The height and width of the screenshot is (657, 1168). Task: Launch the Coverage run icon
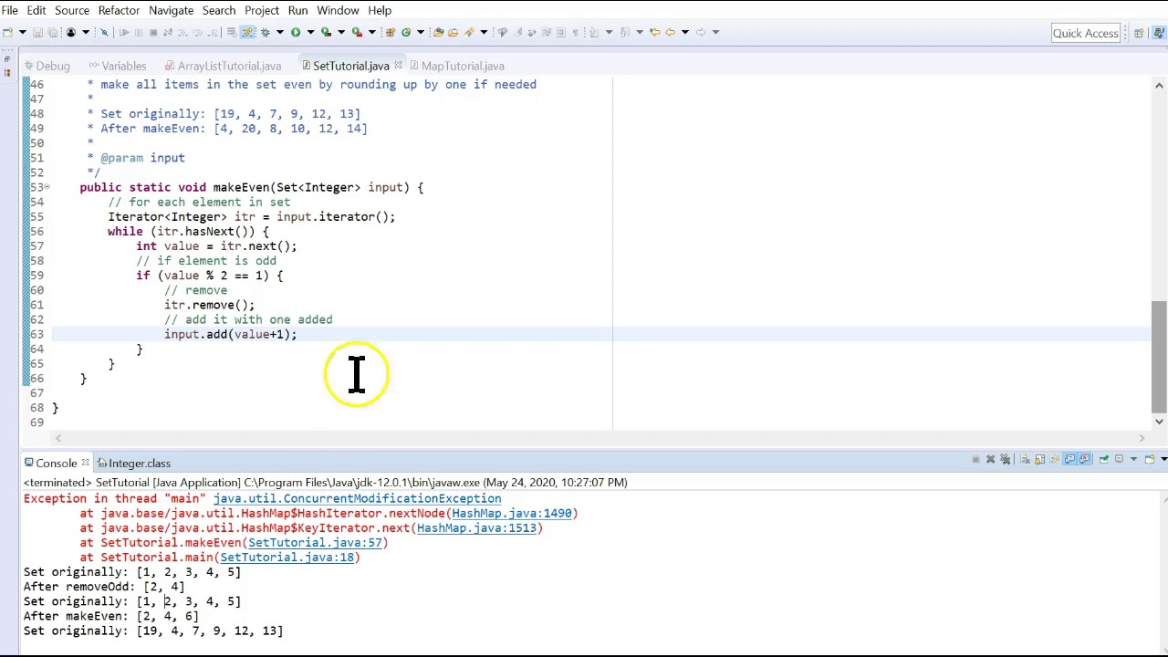click(x=326, y=32)
